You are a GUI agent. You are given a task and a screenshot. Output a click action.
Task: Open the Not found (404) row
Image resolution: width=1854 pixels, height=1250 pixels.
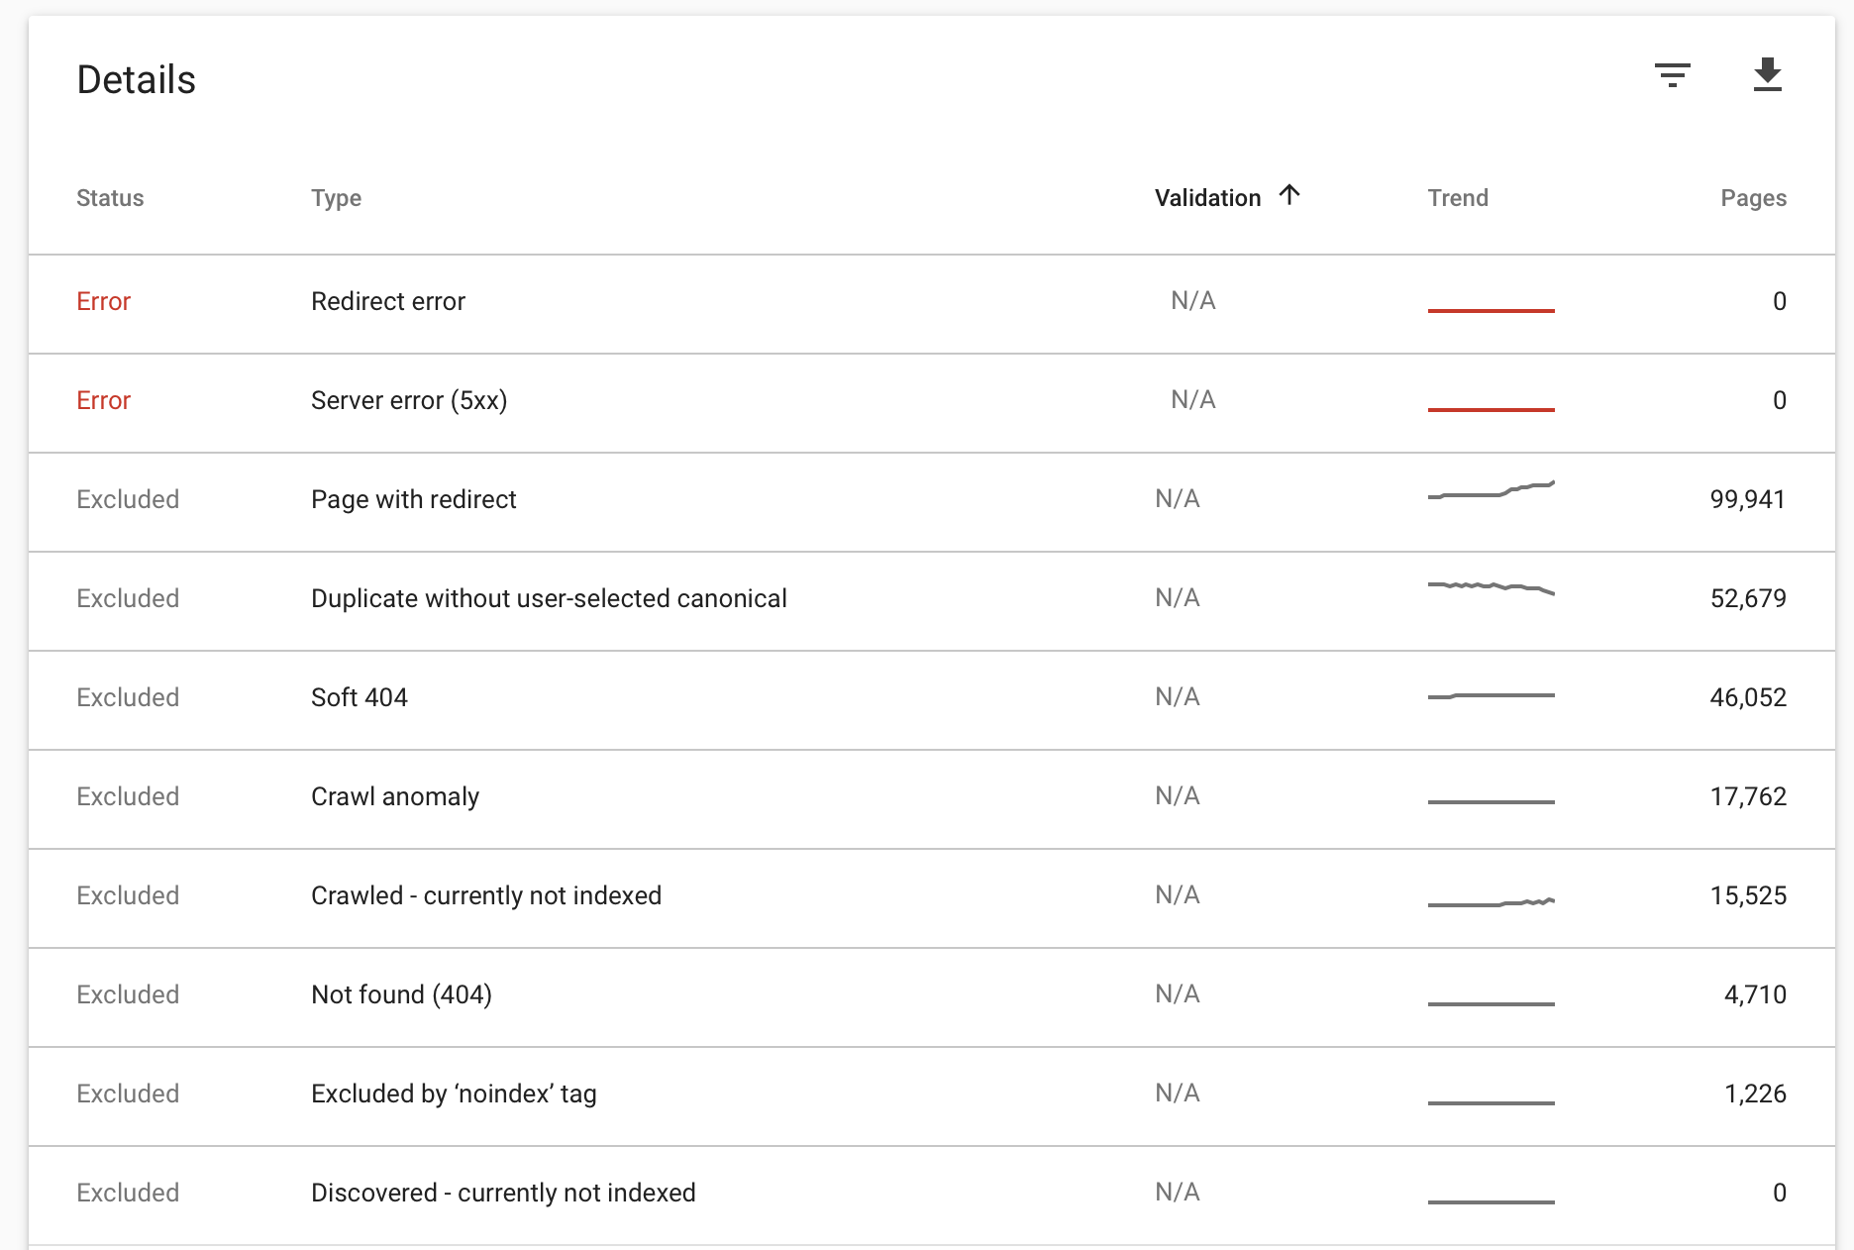(x=932, y=997)
